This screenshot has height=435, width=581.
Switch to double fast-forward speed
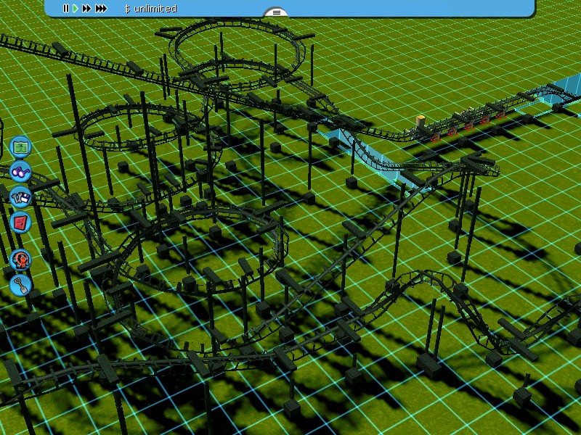click(x=86, y=9)
